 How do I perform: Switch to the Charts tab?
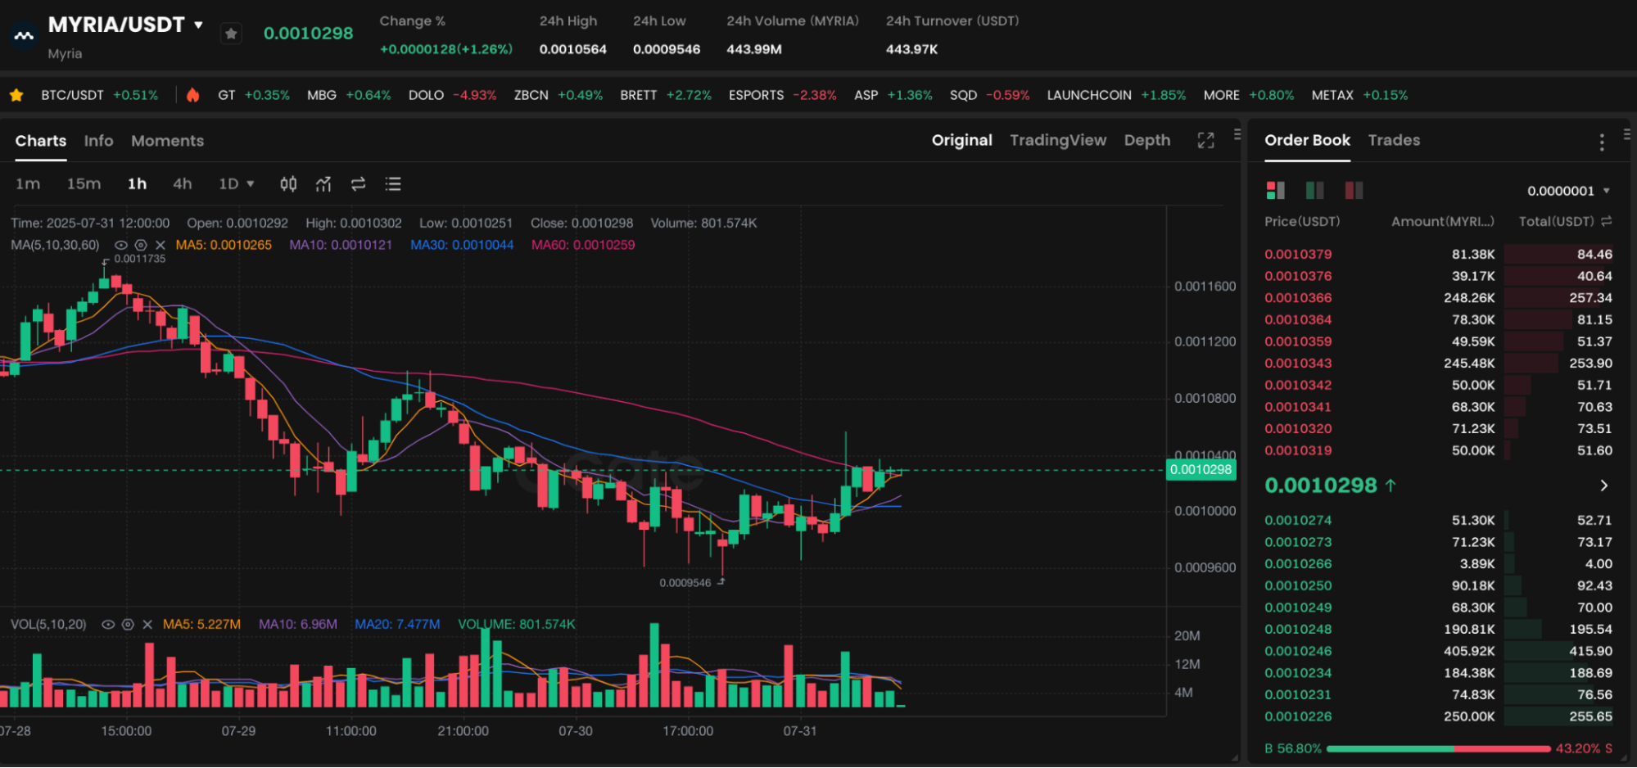[x=40, y=141]
